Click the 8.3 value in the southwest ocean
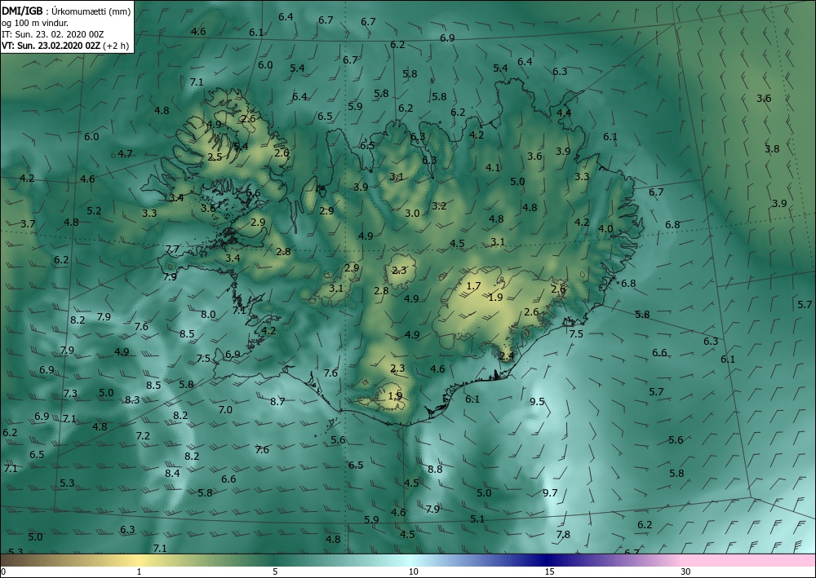This screenshot has width=816, height=578. [132, 399]
